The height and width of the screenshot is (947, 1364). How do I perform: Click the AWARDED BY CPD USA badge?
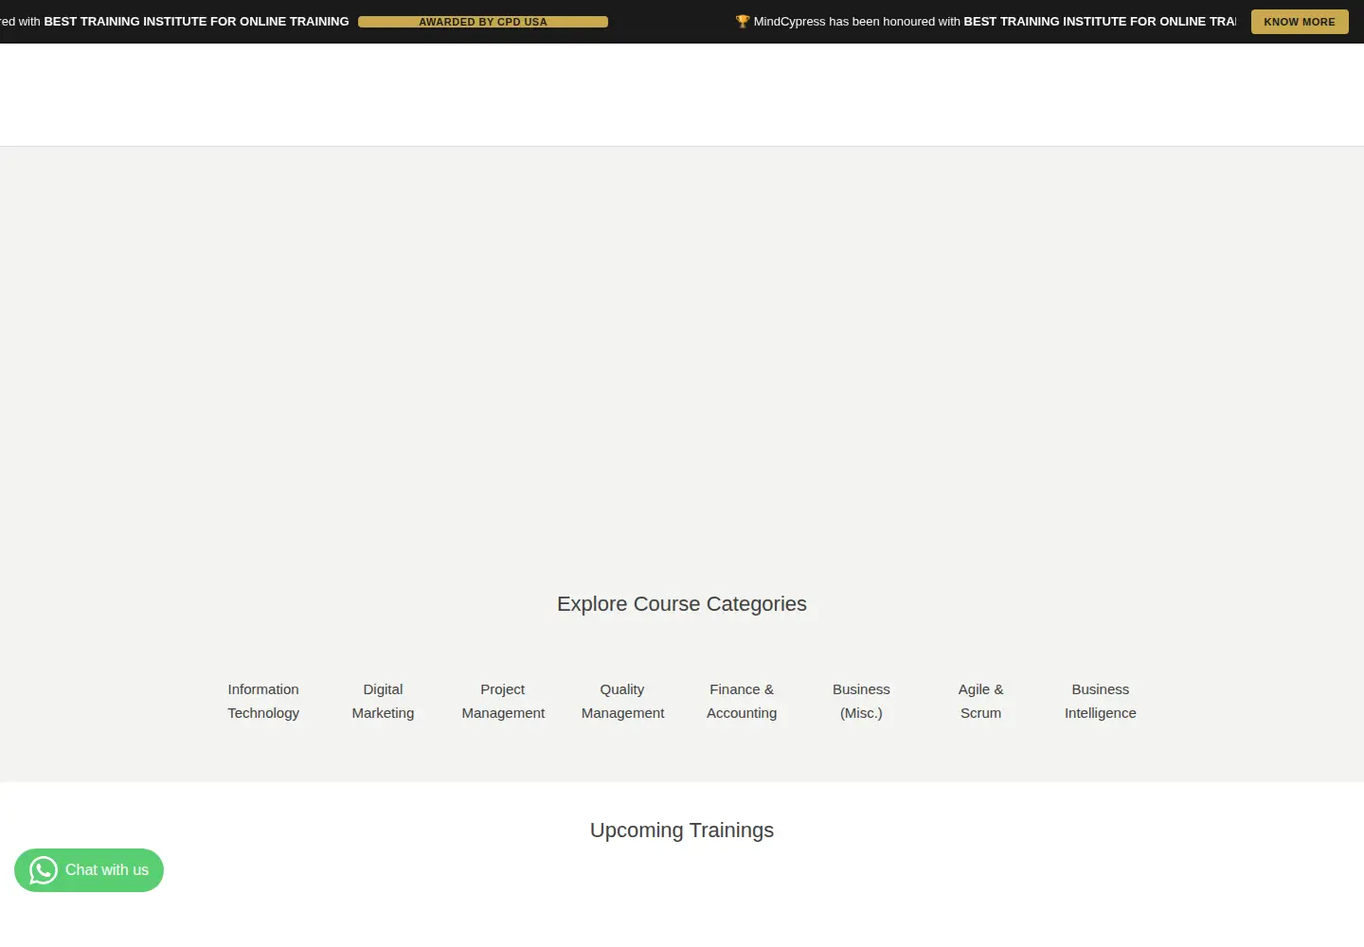(x=483, y=22)
